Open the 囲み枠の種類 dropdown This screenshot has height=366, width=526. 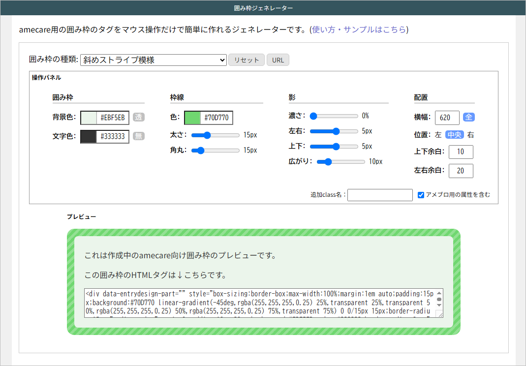tap(153, 60)
